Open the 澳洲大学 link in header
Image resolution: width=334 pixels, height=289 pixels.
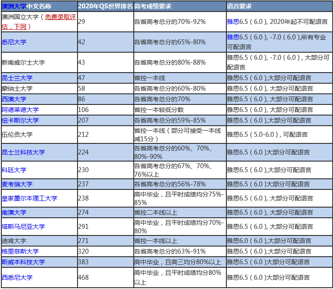pyautogui.click(x=14, y=6)
